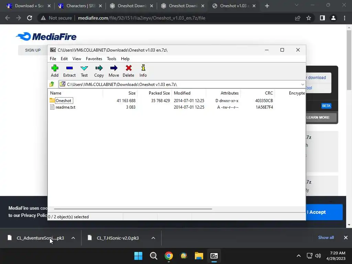
Task: Go back in Chrome
Action: (8, 18)
